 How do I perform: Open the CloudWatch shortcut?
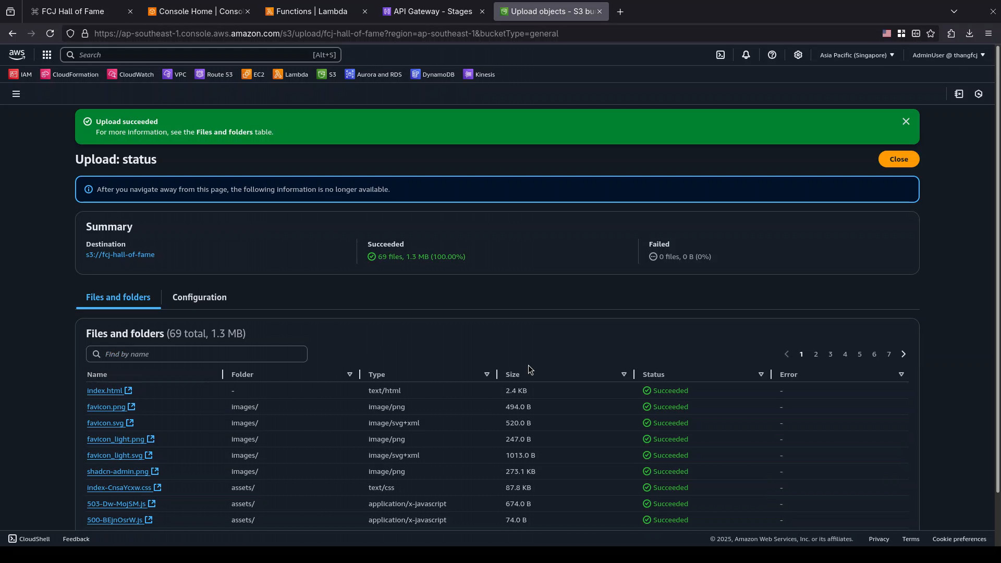click(x=130, y=75)
